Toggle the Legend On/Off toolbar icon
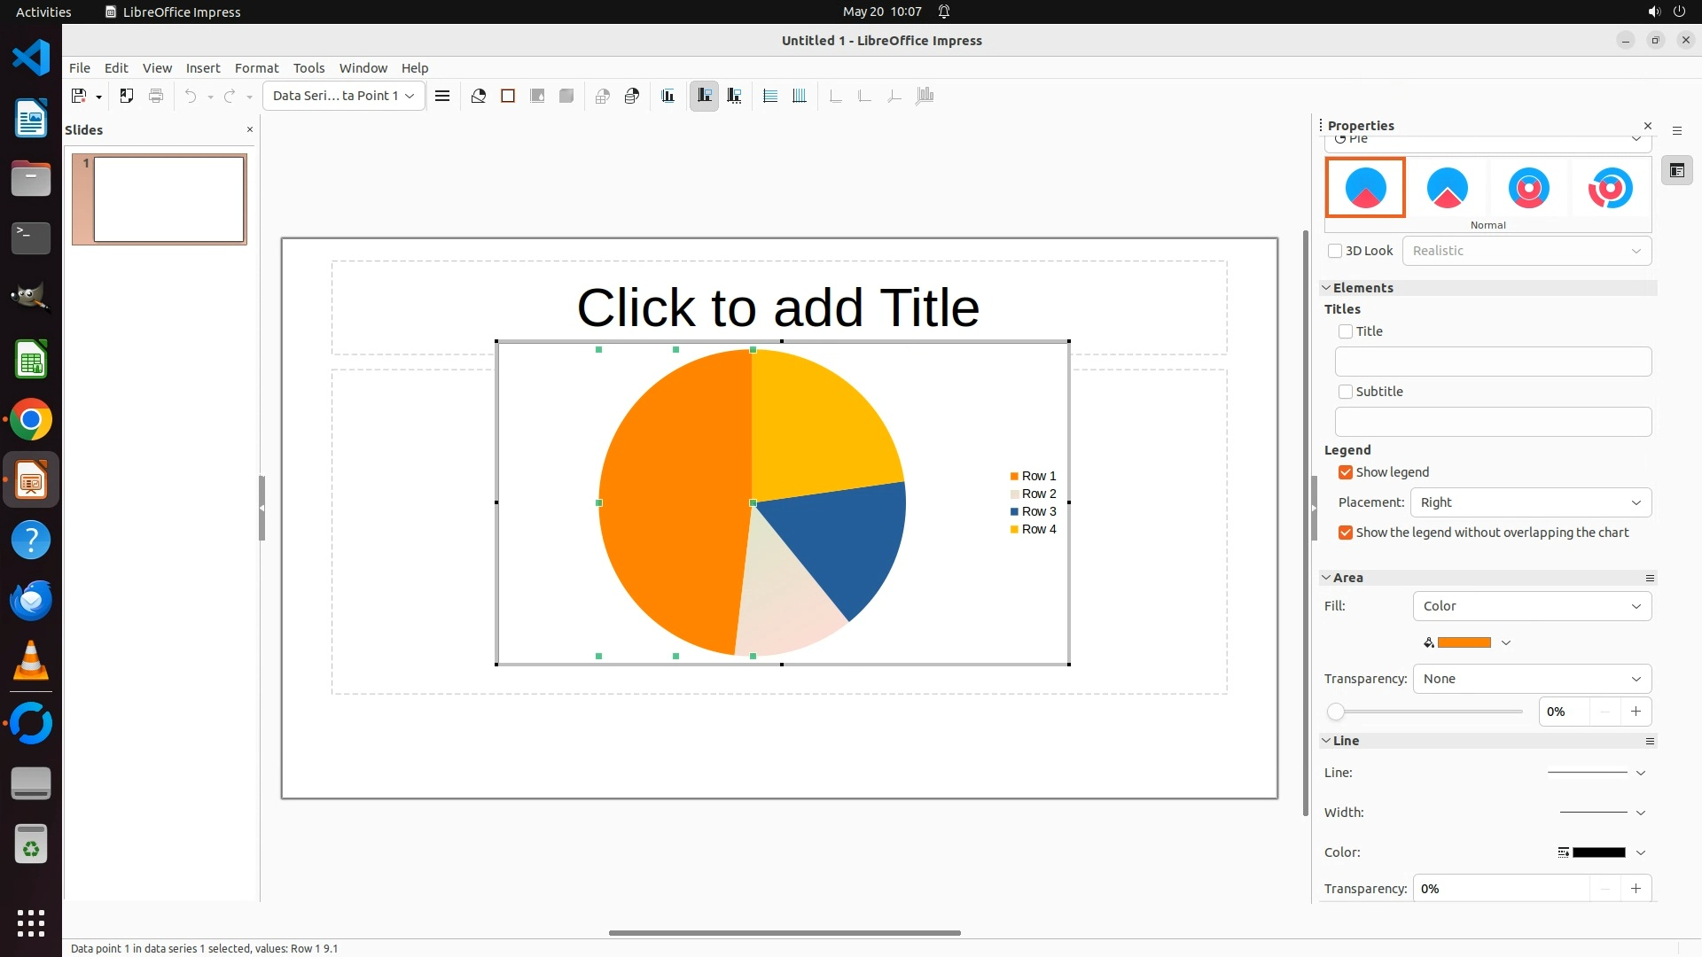 point(705,96)
